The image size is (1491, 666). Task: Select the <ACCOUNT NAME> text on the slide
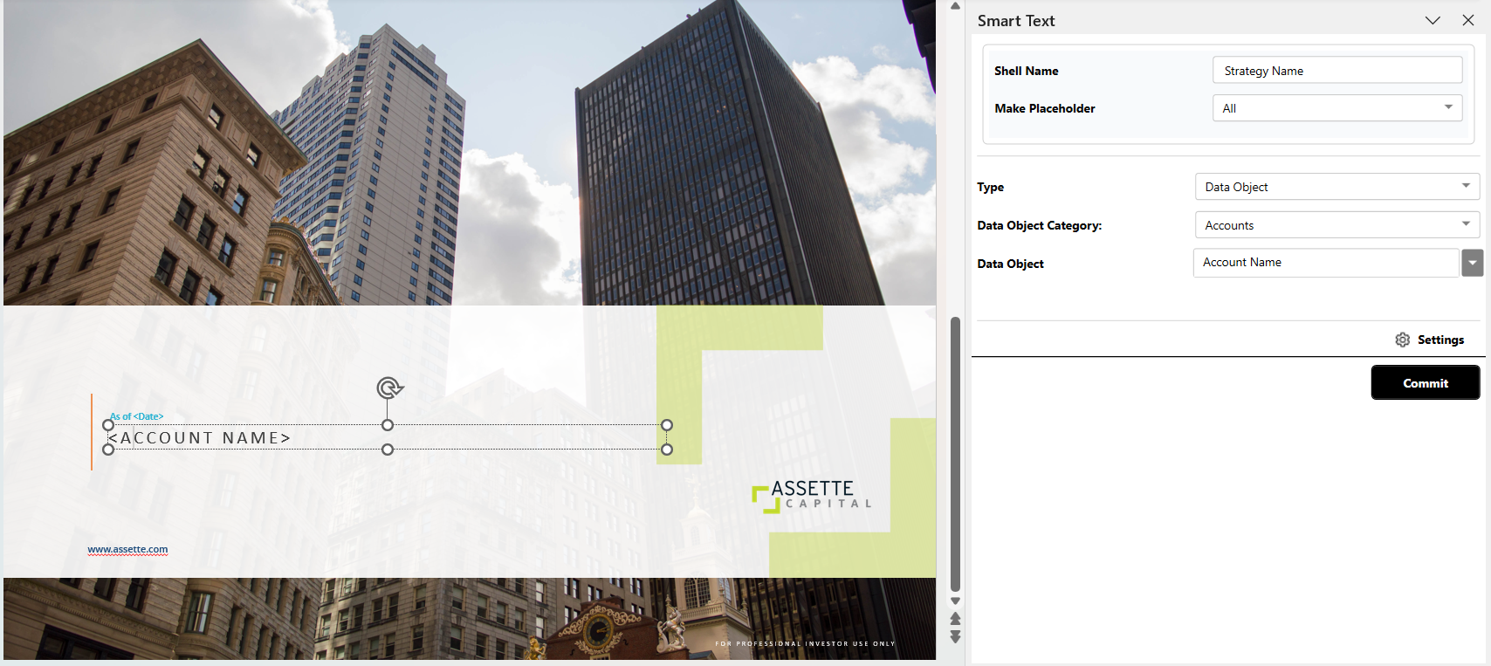point(199,437)
